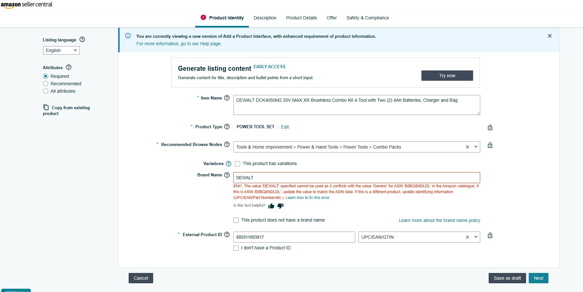This screenshot has height=292, width=583.
Task: Click the Product Identity error alert icon
Action: point(203,17)
